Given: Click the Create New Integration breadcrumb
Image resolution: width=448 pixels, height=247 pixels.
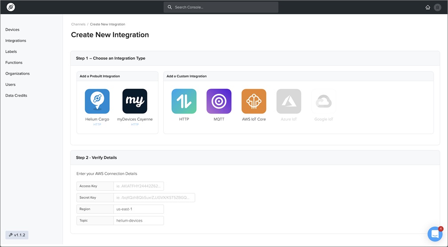Looking at the screenshot, I should (x=107, y=24).
